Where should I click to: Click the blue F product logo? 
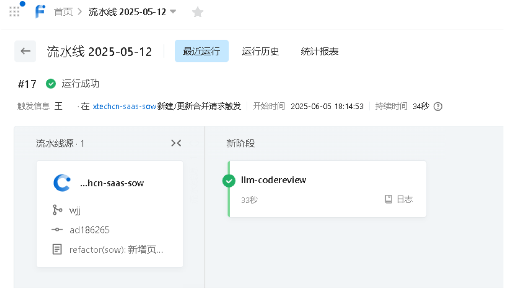click(40, 12)
